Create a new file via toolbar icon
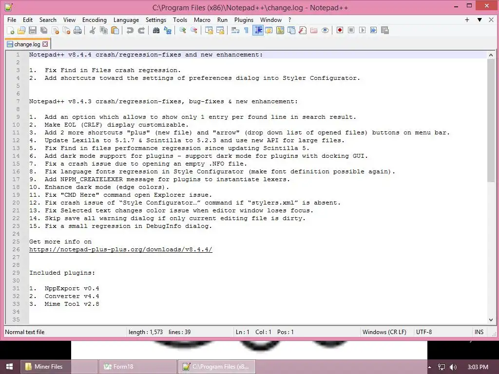Image resolution: width=499 pixels, height=374 pixels. pos(11,30)
